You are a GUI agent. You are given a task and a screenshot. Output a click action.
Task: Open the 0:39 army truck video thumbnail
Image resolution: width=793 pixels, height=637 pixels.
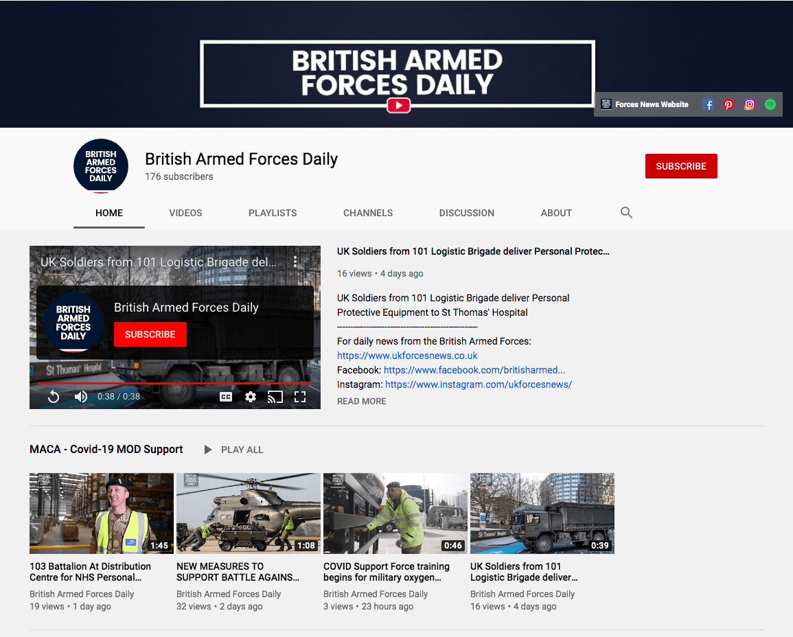(x=542, y=513)
